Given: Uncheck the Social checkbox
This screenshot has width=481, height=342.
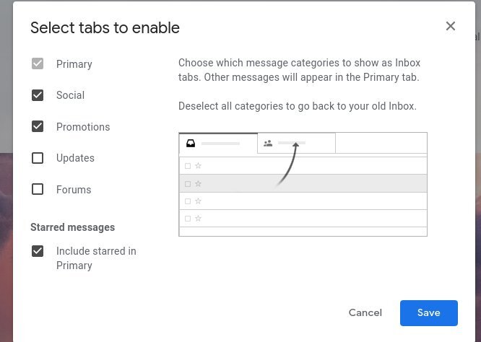Looking at the screenshot, I should tap(38, 95).
